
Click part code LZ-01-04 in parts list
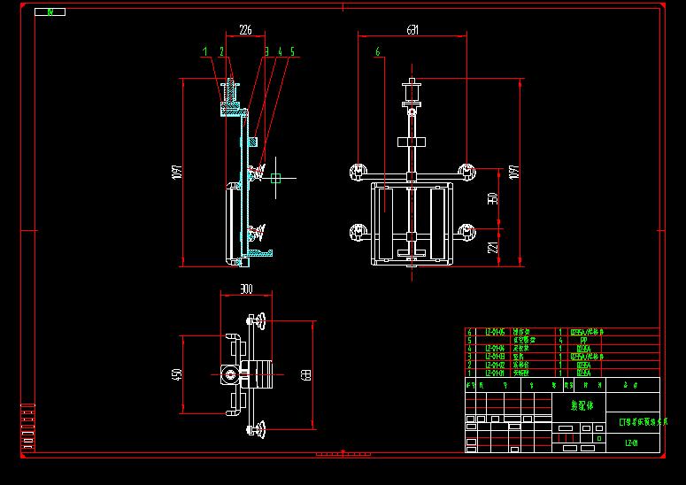pyautogui.click(x=495, y=349)
